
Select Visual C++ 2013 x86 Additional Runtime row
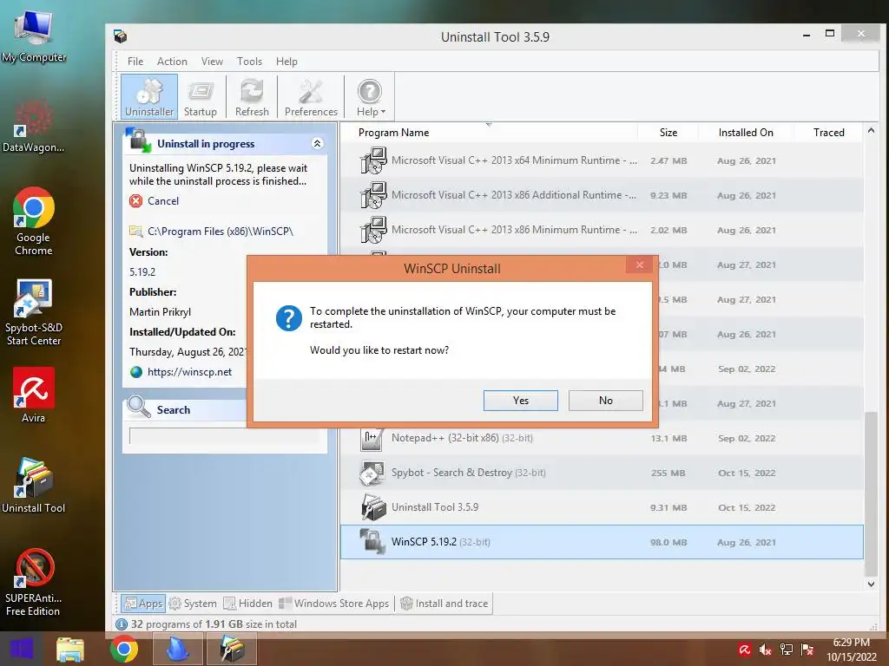(602, 195)
